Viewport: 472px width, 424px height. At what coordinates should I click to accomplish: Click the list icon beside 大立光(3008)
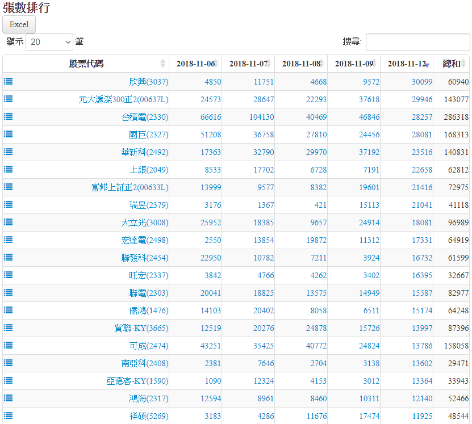tap(9, 222)
